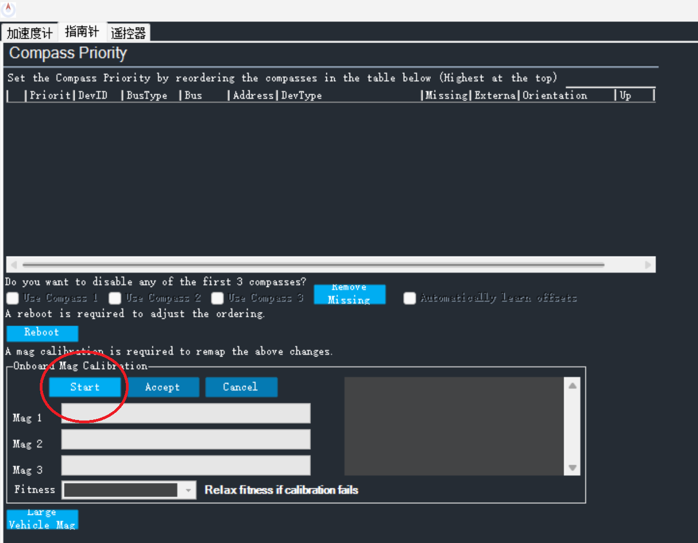Switch to the 加速度计 tab
Screen dimensions: 698x543
[29, 33]
